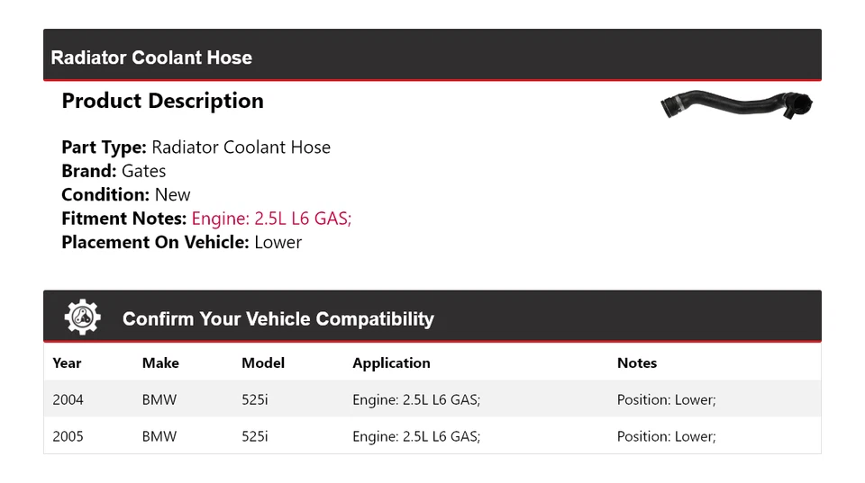Click the Product Description heading

[x=162, y=101]
